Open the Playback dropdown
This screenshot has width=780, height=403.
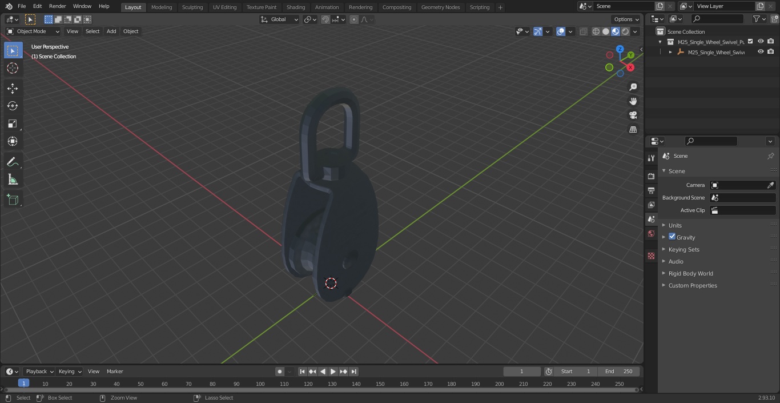coord(39,372)
